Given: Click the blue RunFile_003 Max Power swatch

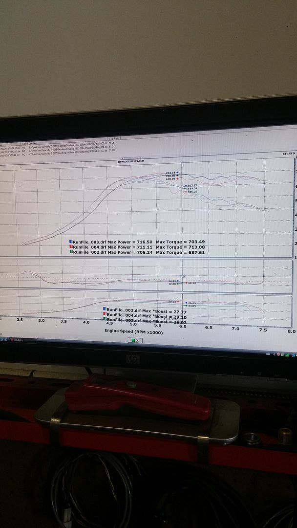Looking at the screenshot, I should (71, 242).
